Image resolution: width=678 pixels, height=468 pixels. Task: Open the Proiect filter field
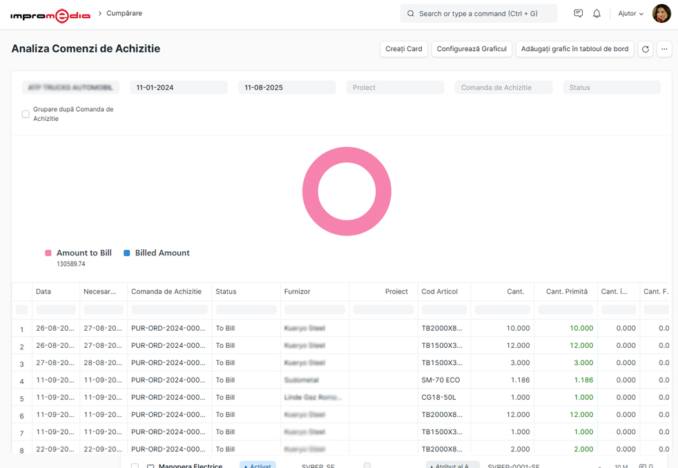[395, 88]
